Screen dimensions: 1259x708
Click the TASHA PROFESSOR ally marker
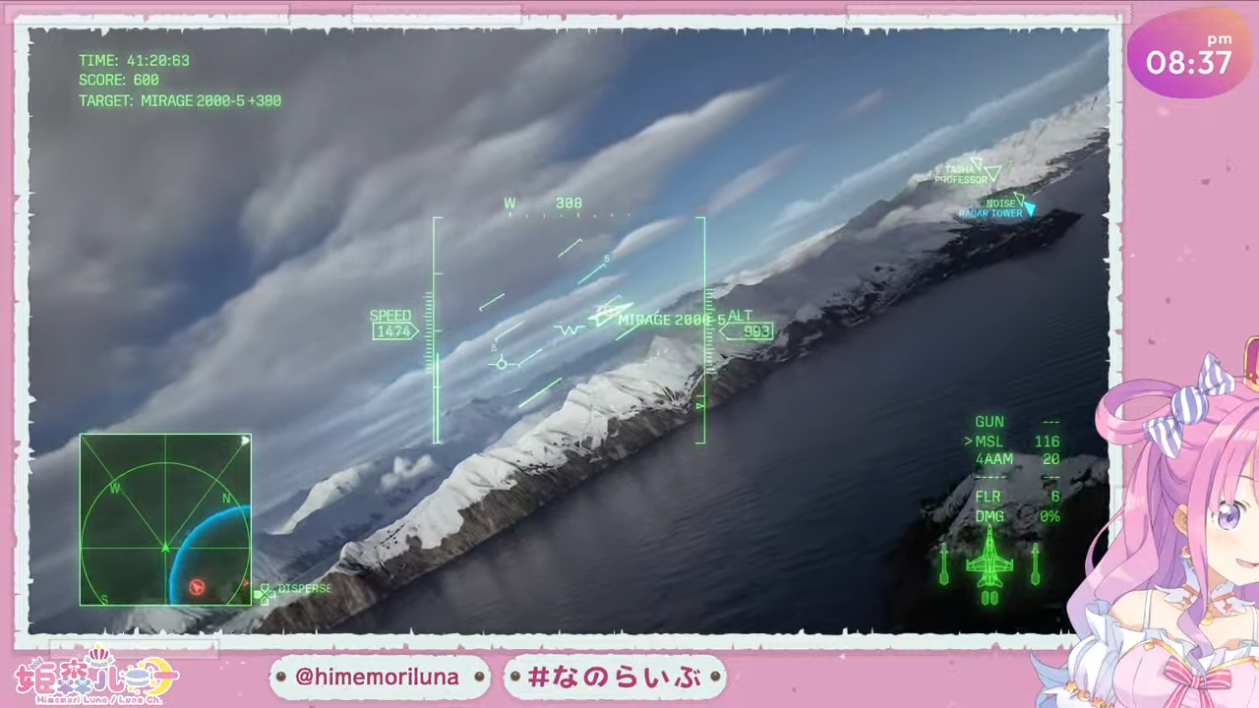(x=985, y=170)
